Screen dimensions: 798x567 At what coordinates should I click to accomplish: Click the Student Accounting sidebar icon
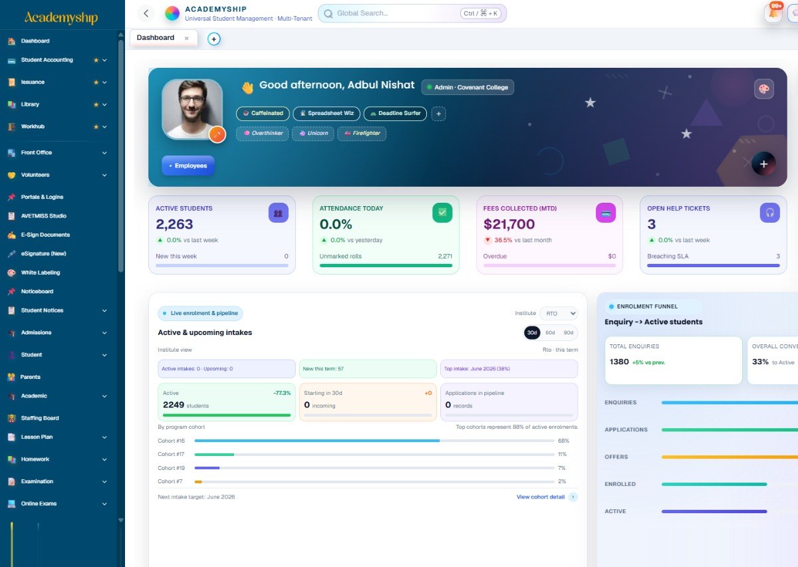coord(11,60)
